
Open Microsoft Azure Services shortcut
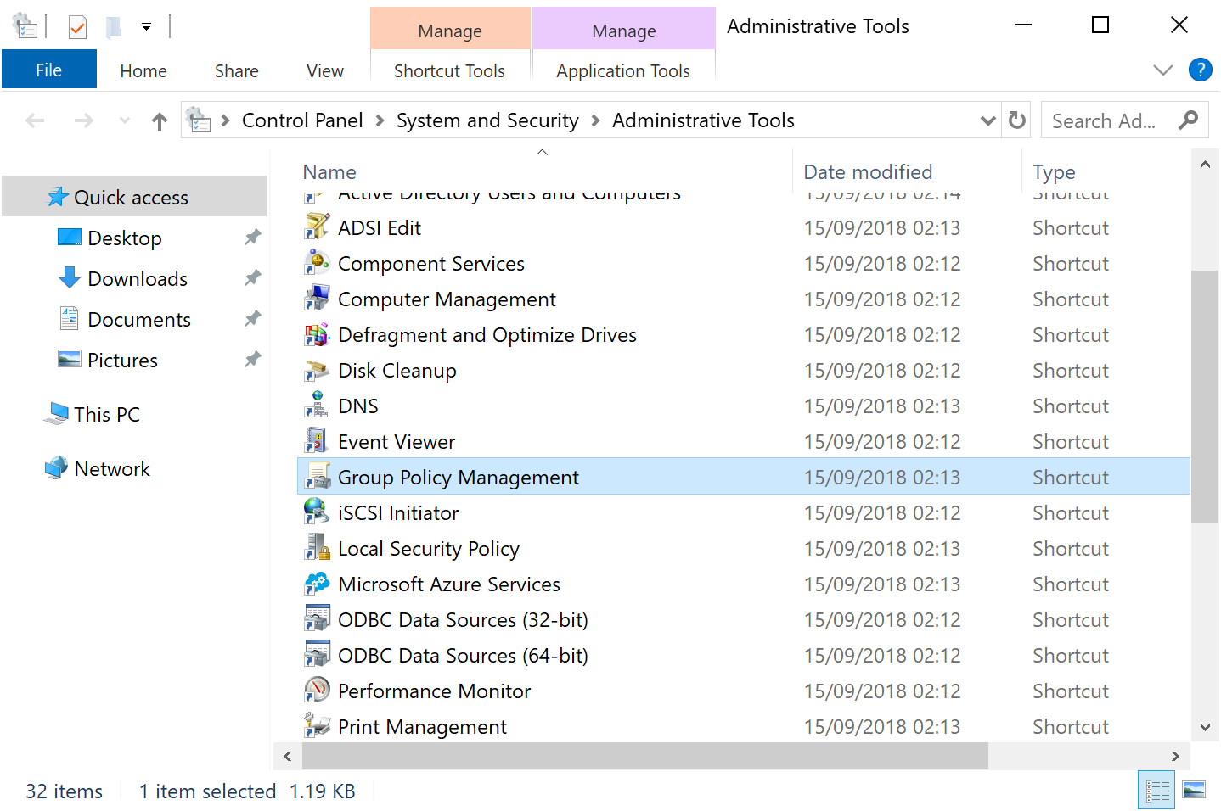448,584
